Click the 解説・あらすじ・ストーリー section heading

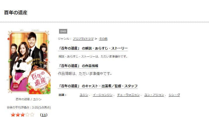[93, 48]
